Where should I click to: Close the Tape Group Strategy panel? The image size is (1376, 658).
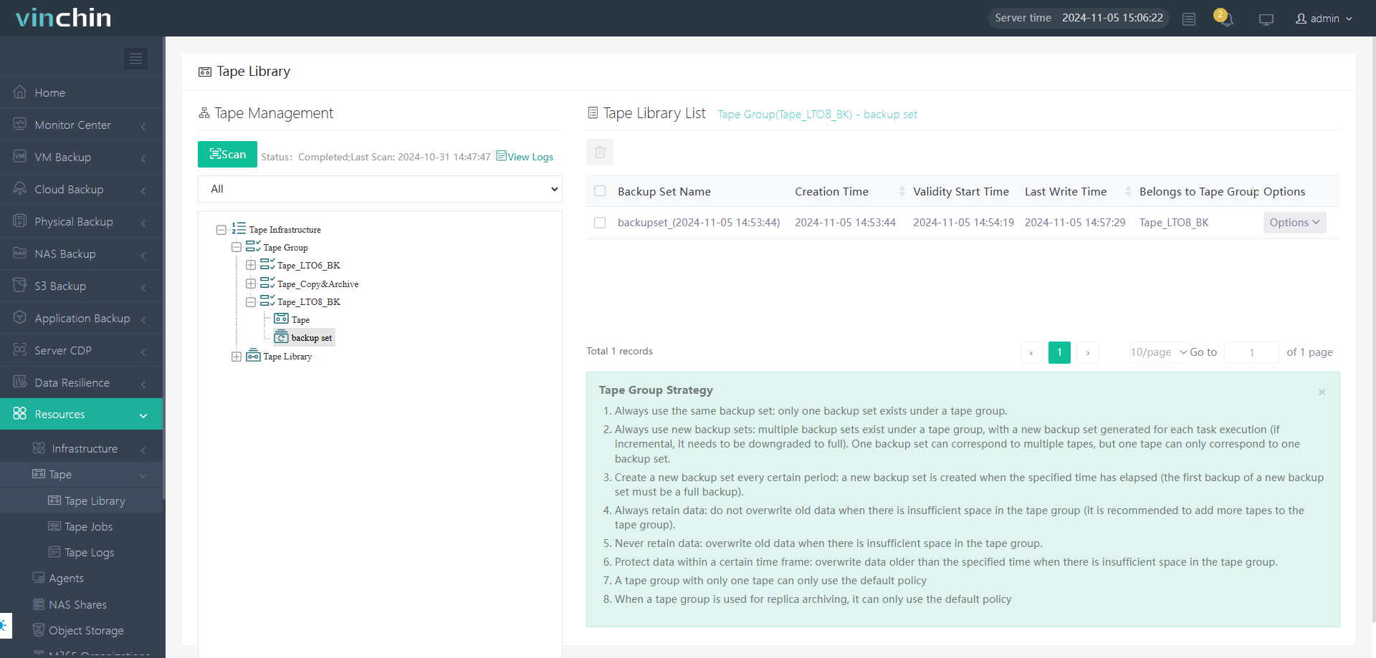click(x=1322, y=392)
